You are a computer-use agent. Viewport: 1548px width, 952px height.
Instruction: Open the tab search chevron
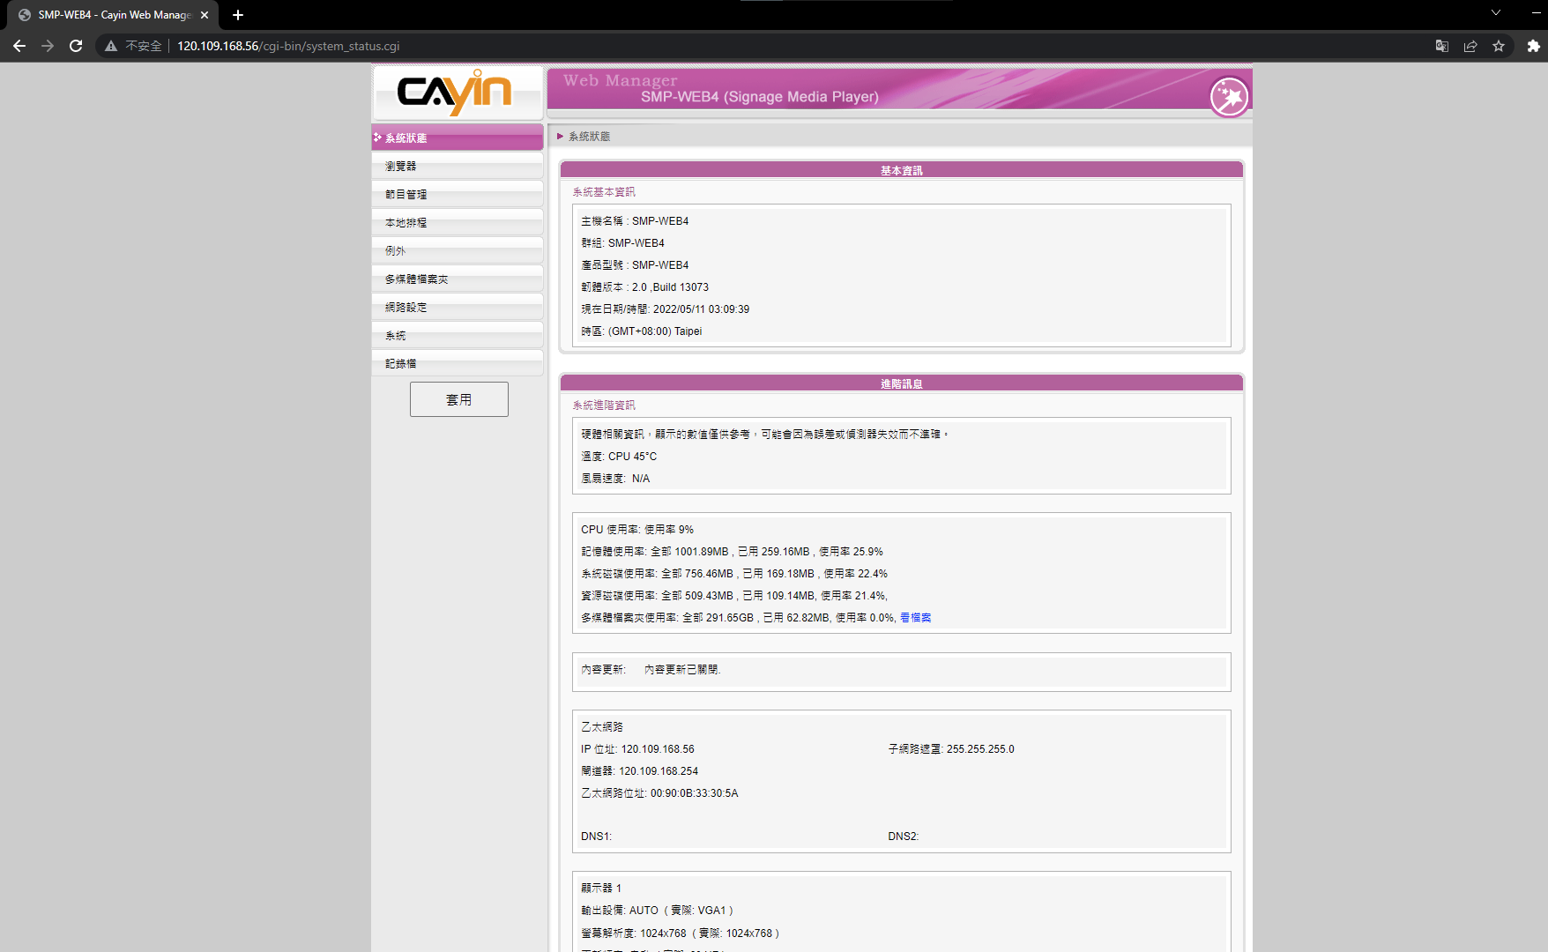click(1496, 12)
